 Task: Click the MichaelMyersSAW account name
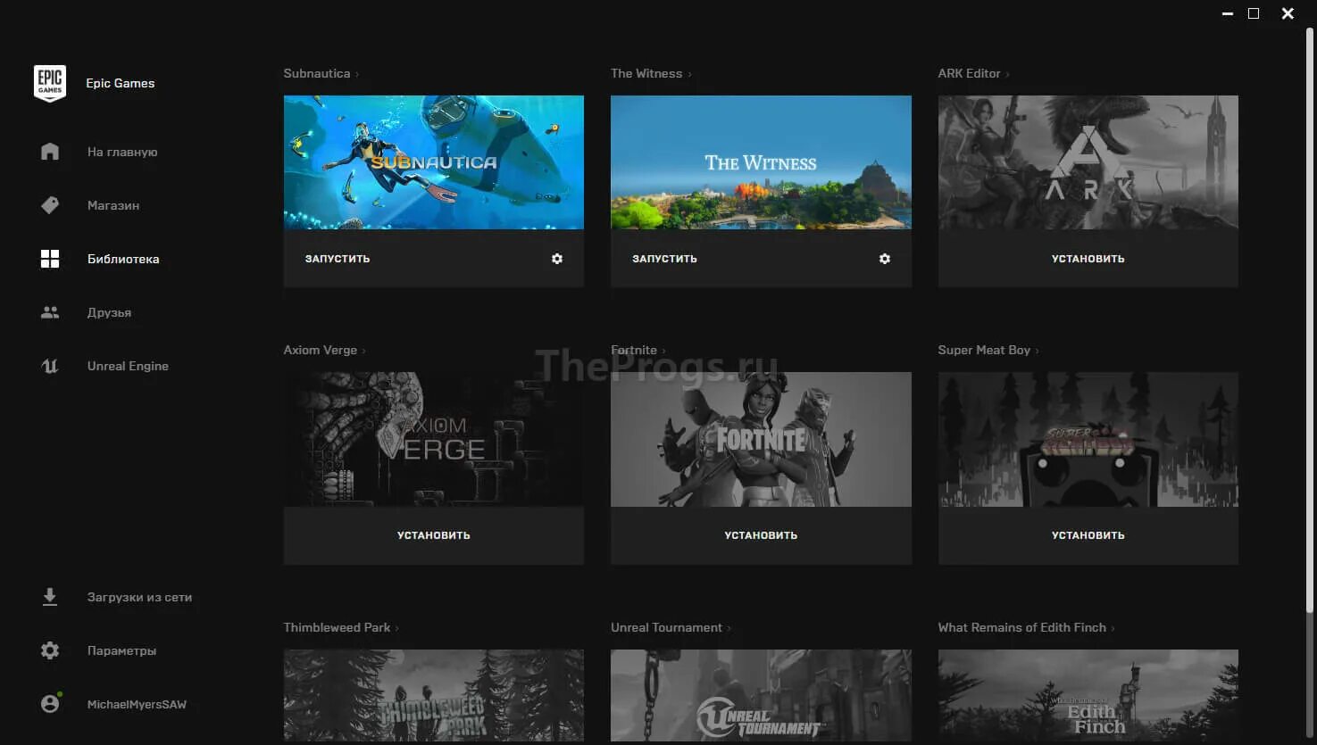pos(137,704)
